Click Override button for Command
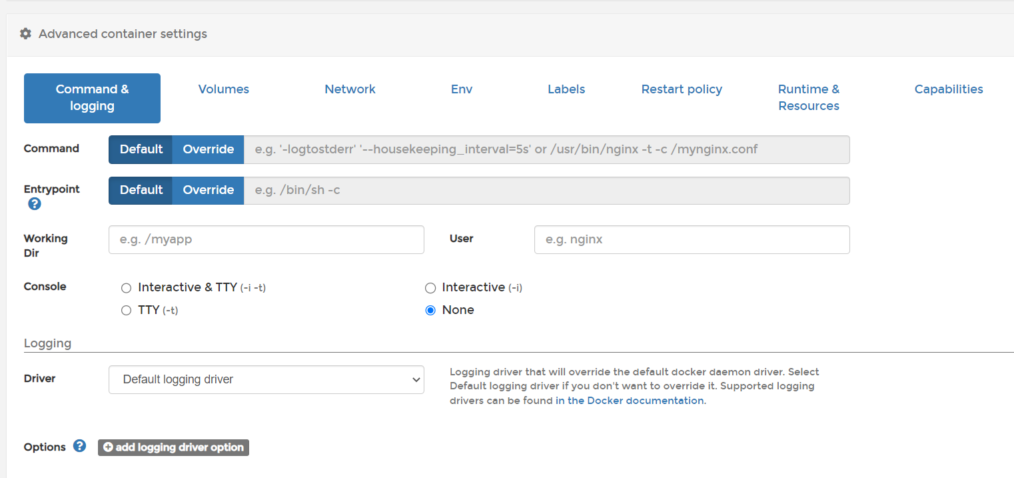Viewport: 1014px width, 478px height. (x=208, y=149)
